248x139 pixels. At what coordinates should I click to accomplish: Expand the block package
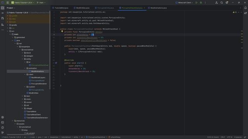pyautogui.click(x=22, y=53)
